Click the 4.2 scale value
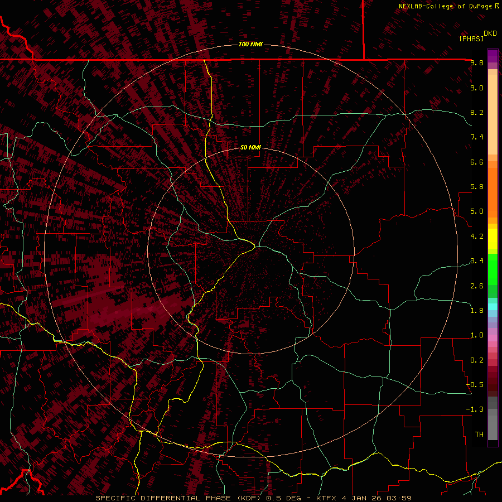The image size is (502, 502). tap(477, 236)
